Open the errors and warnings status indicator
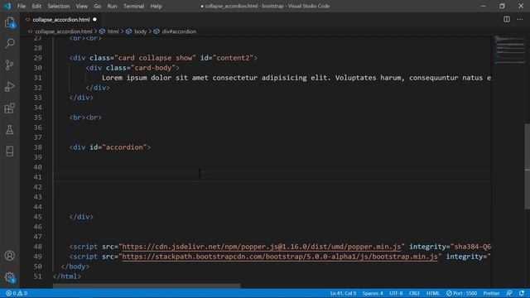Image resolution: width=530 pixels, height=298 pixels. 17,293
